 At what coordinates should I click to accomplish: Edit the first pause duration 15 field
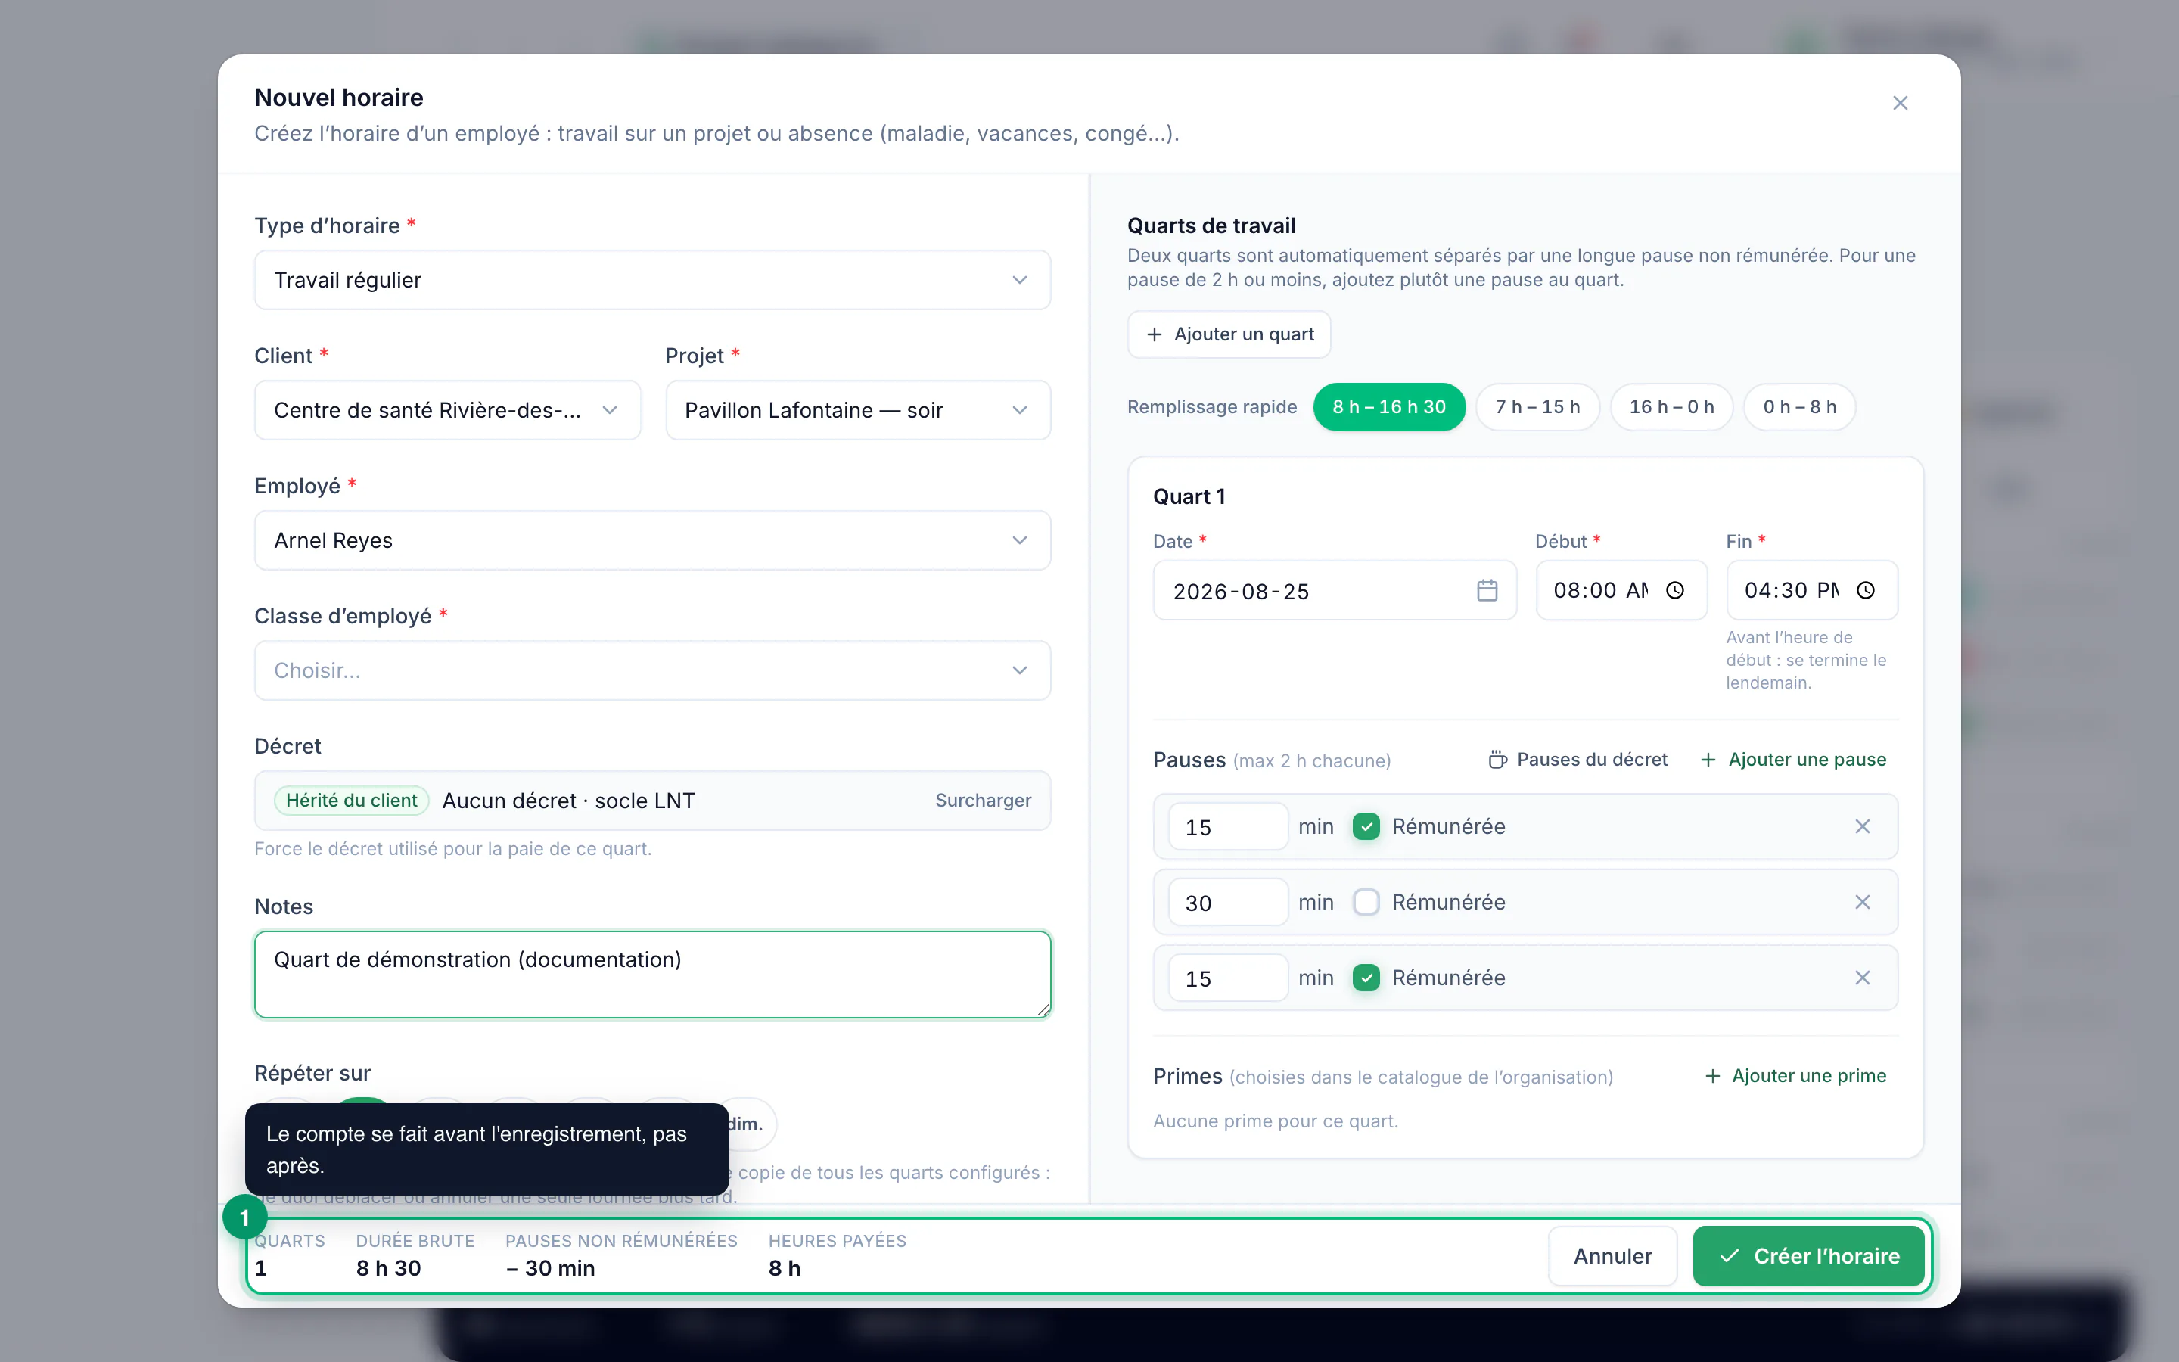pos(1228,826)
